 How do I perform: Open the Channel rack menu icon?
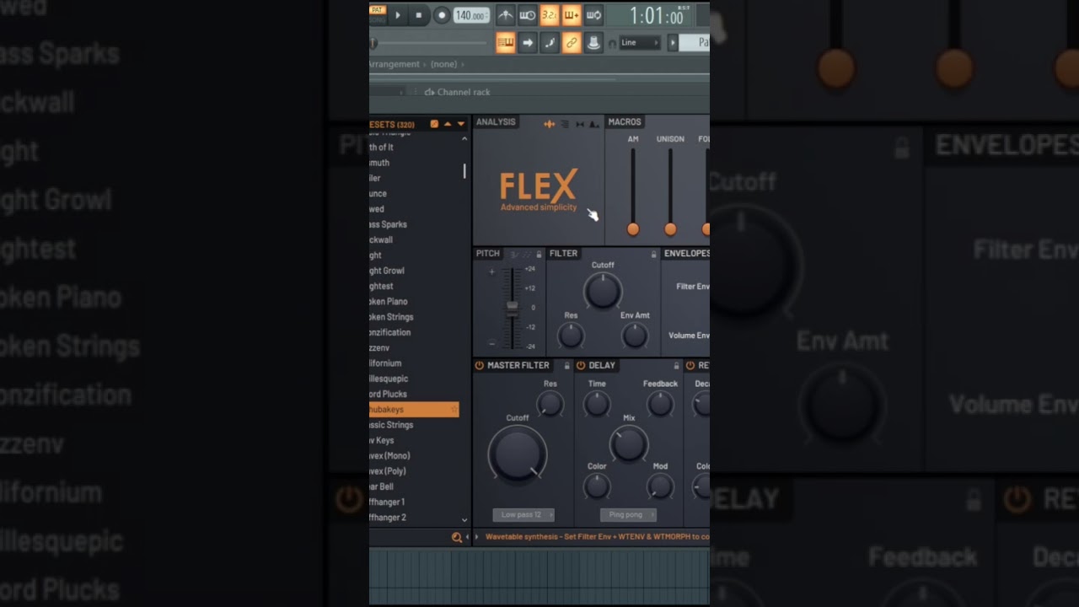point(429,92)
